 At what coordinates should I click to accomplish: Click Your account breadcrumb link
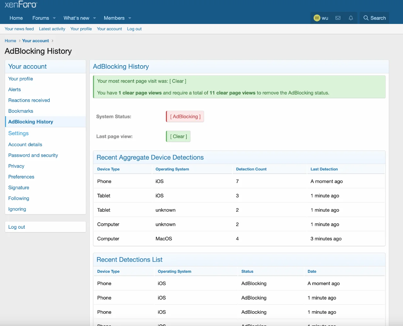pyautogui.click(x=35, y=41)
